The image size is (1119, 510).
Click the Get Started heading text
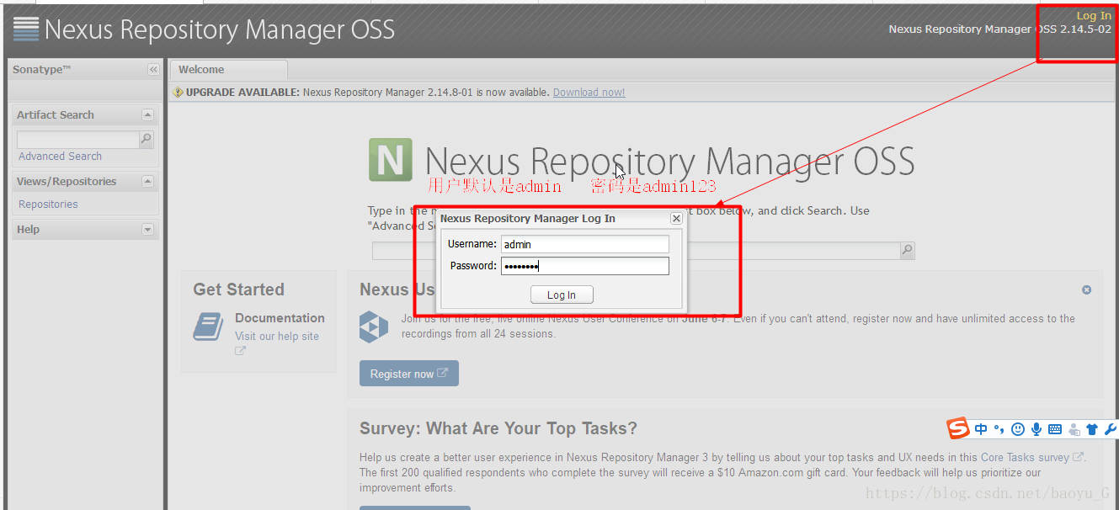[x=238, y=290]
